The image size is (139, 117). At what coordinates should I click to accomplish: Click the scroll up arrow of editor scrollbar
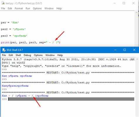(x=136, y=13)
